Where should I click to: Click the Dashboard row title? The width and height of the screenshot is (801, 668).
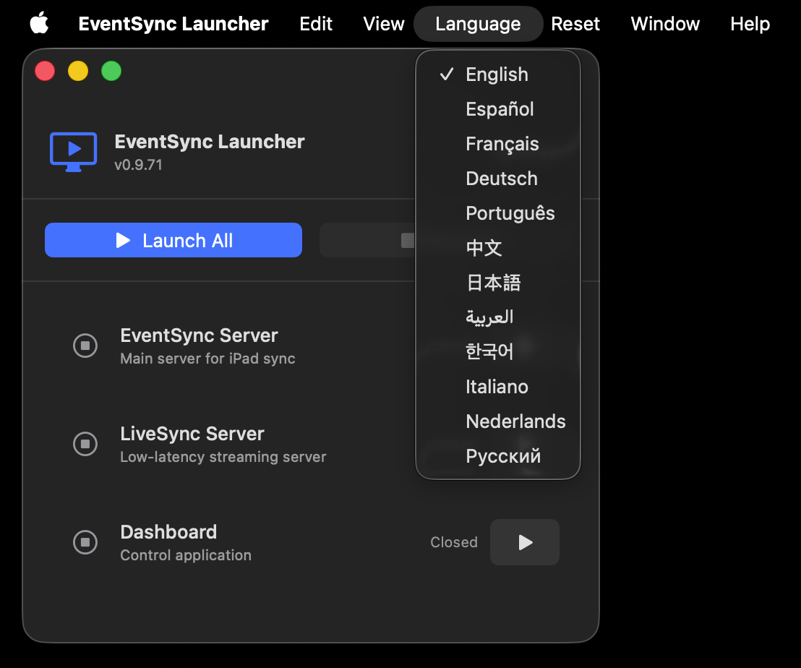click(168, 532)
